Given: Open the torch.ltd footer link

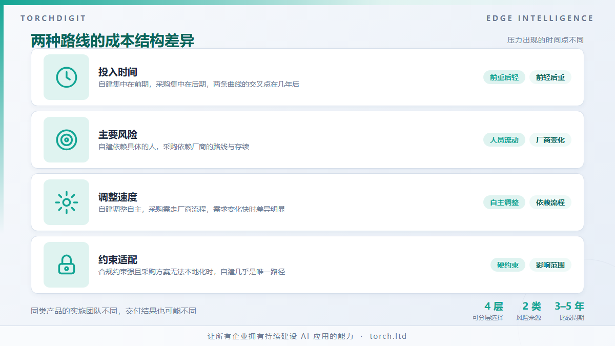Looking at the screenshot, I should [388, 336].
